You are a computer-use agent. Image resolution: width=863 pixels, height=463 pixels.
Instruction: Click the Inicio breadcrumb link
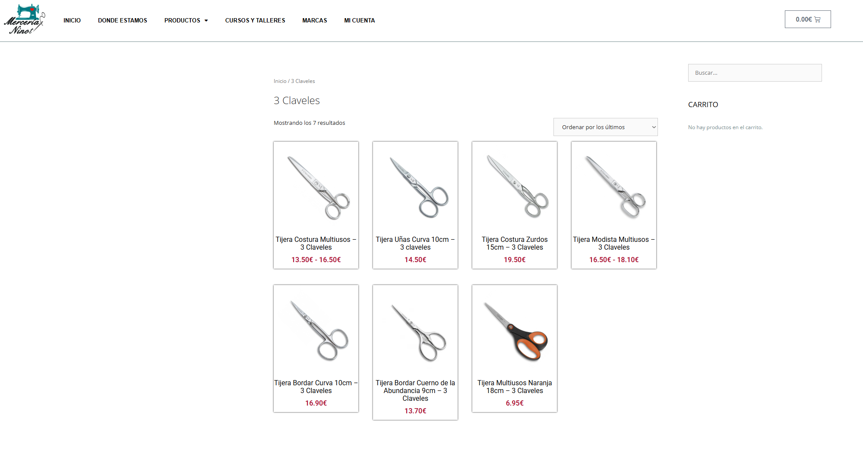[x=280, y=81]
